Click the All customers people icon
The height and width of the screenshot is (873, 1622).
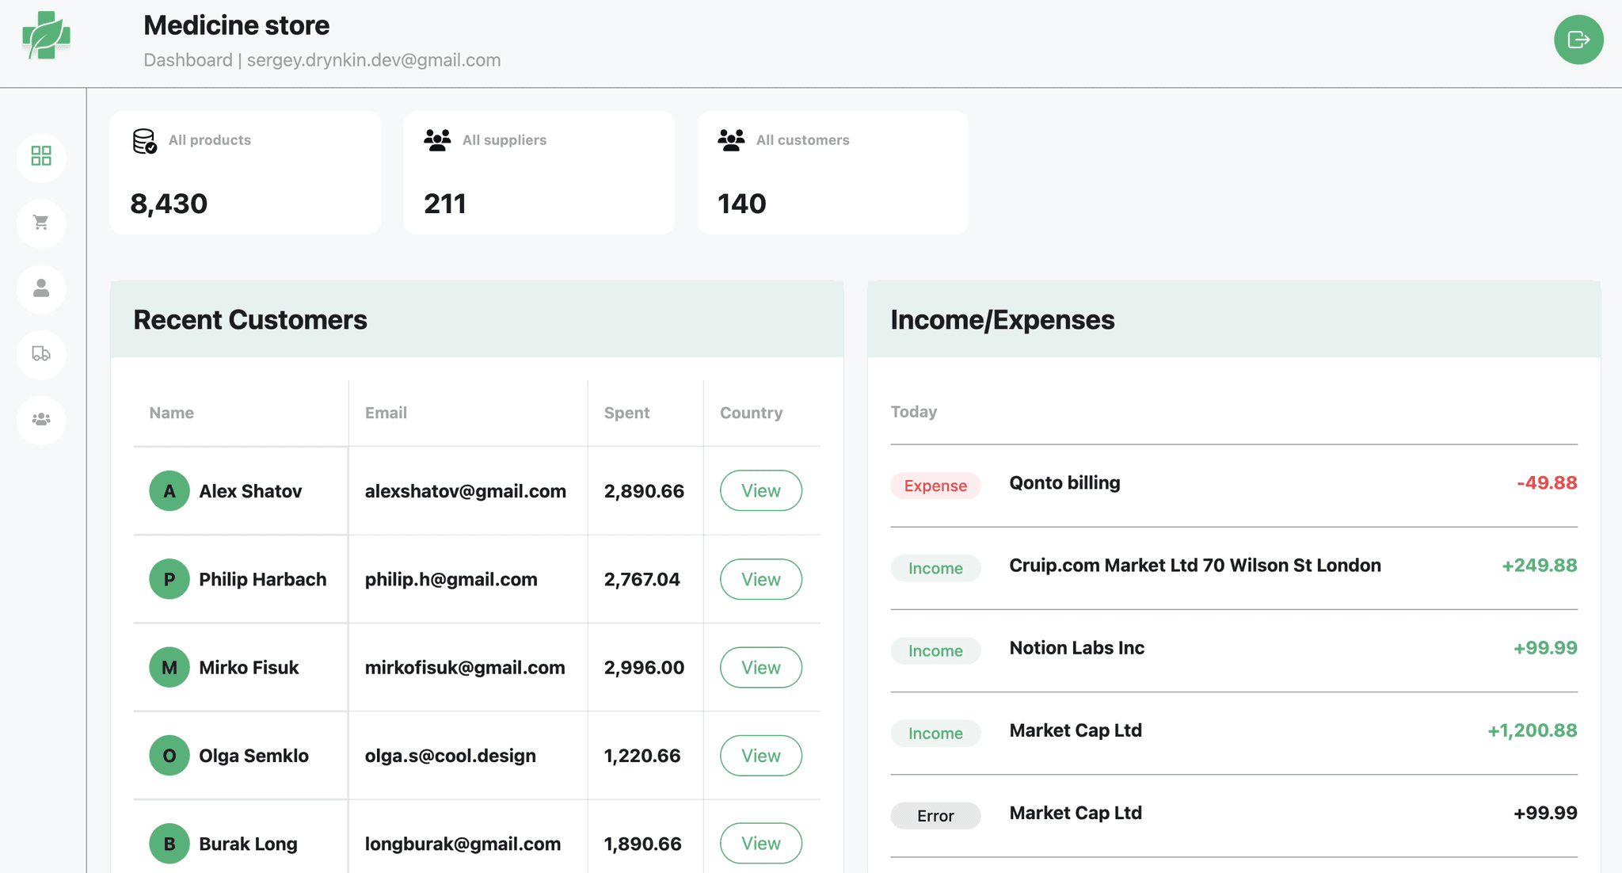(x=731, y=140)
